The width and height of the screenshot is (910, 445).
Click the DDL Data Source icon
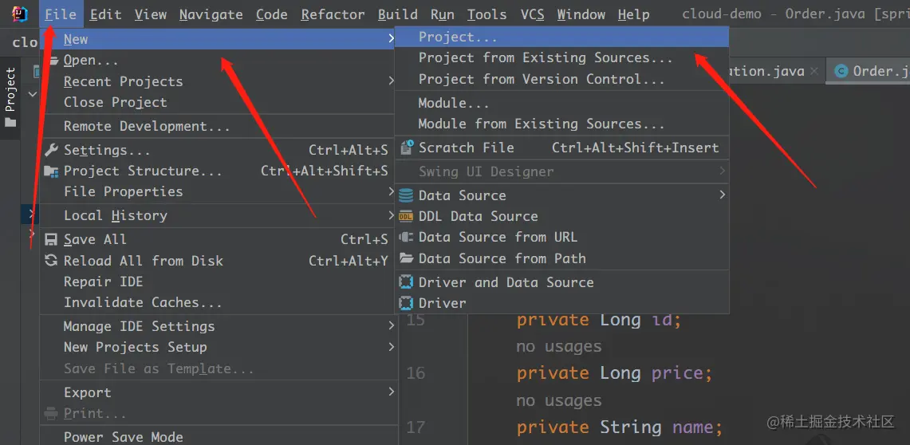(x=406, y=216)
